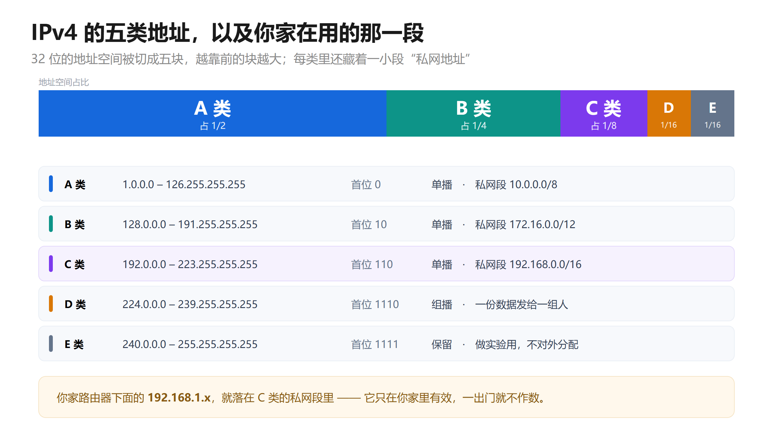The height and width of the screenshot is (435, 773).
Task: Click the text 一份数据发给一组人
Action: (x=521, y=304)
